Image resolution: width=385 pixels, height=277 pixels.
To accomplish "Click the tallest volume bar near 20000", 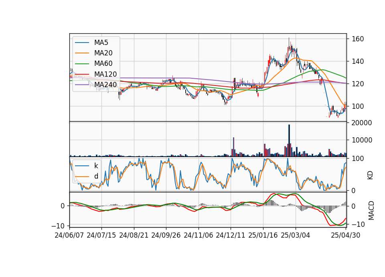I will coord(289,141).
